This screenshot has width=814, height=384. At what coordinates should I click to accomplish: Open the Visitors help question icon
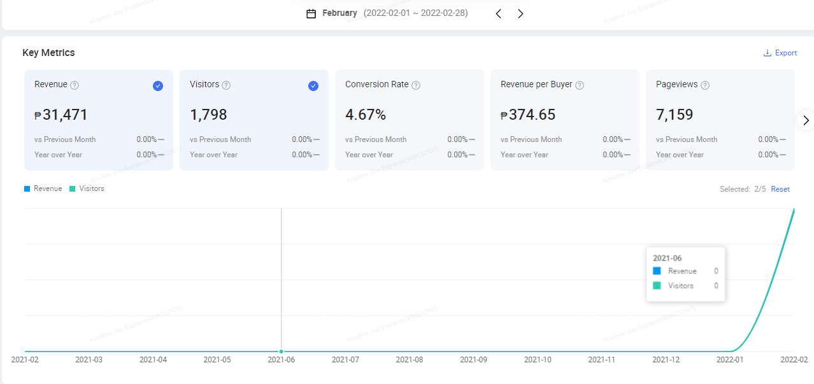tap(226, 85)
